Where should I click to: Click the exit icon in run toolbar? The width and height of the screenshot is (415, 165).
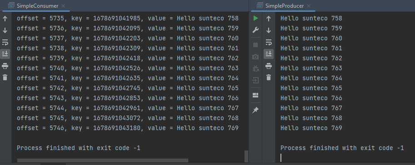coord(255,80)
